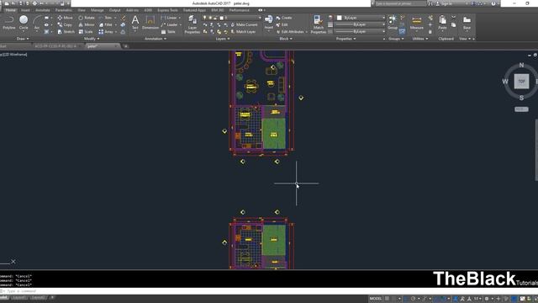538x303 pixels.
Task: Activate the Copy command
Action: coord(65,24)
